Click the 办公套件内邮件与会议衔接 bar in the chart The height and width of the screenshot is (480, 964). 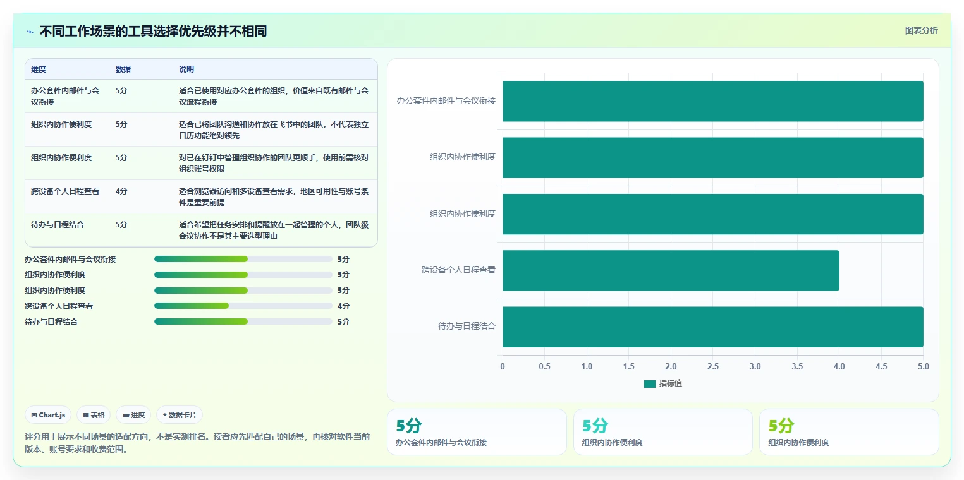(713, 101)
